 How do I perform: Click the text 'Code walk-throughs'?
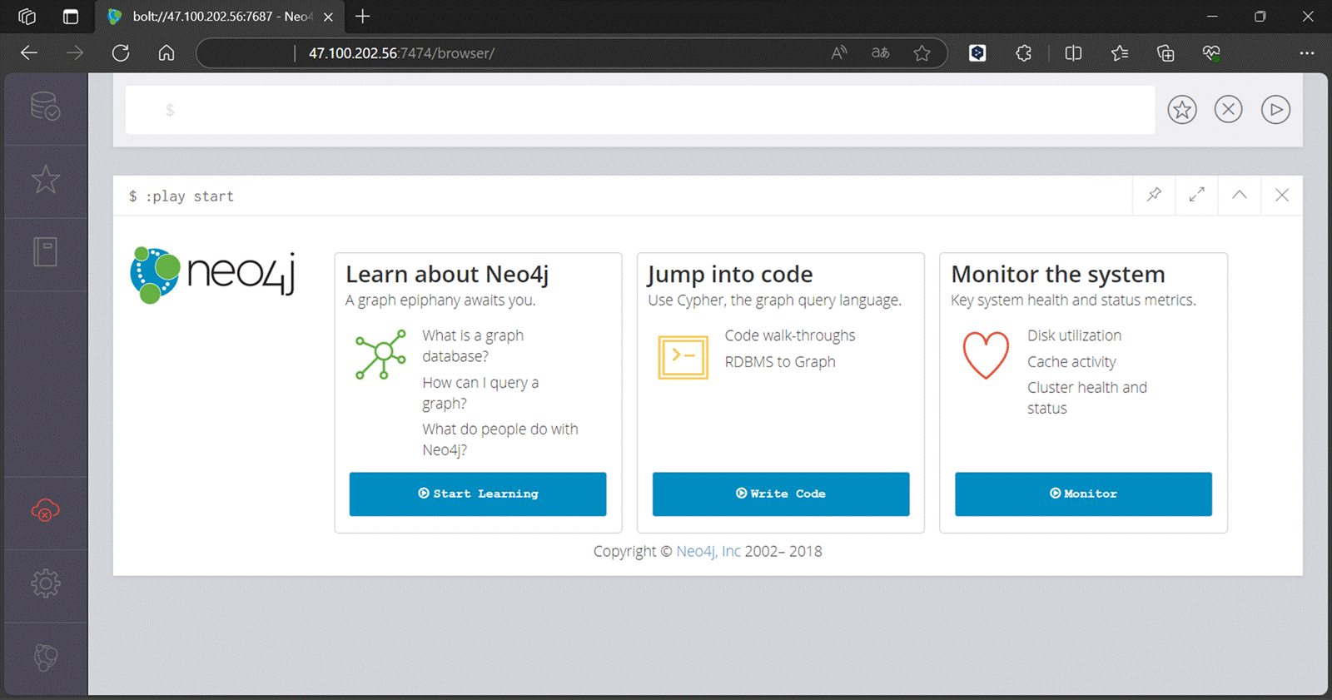pos(790,335)
